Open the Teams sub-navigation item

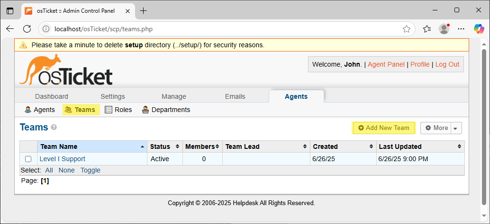tap(81, 110)
